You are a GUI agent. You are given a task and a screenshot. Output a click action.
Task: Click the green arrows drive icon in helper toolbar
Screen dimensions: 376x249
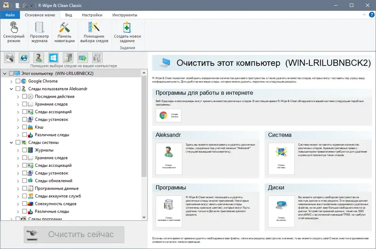83,58
